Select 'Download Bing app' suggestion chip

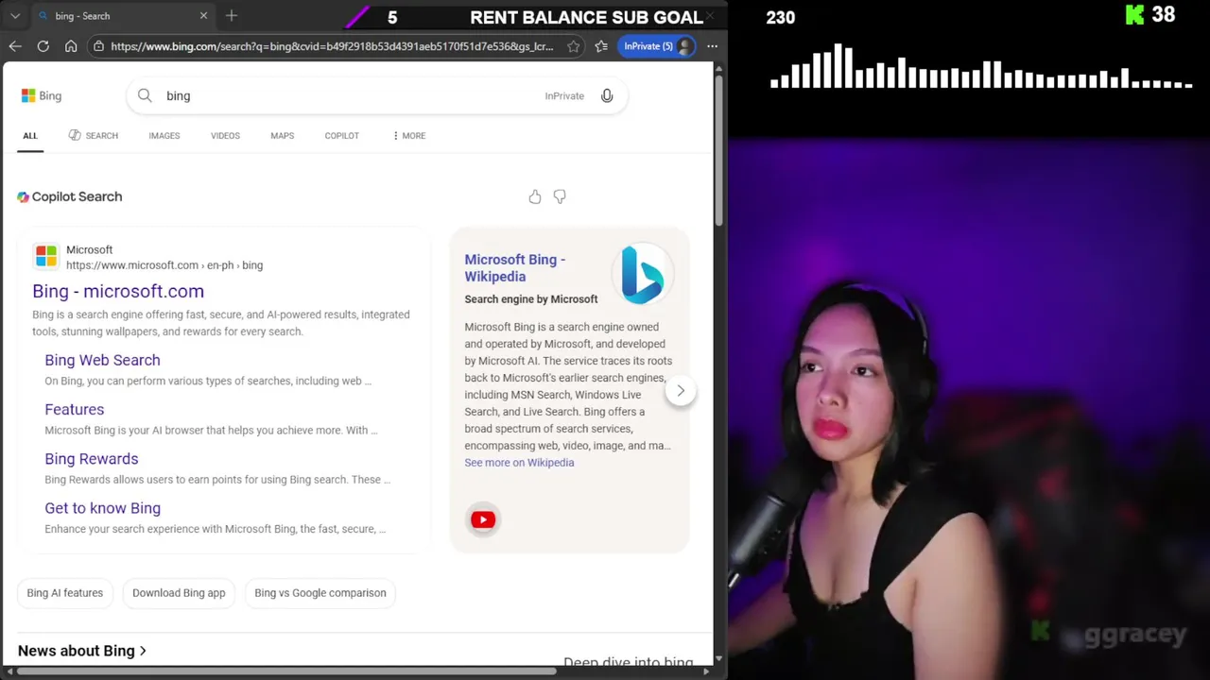179,593
